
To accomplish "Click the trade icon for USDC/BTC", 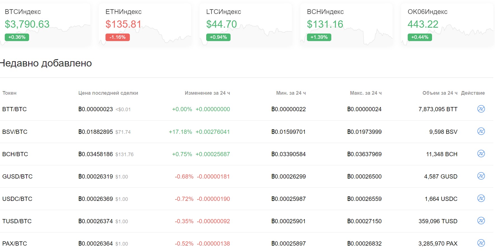I will (481, 198).
